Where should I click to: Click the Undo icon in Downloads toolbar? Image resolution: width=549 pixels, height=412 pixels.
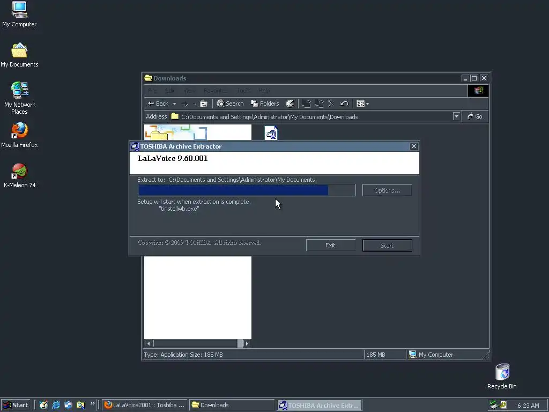pyautogui.click(x=344, y=104)
